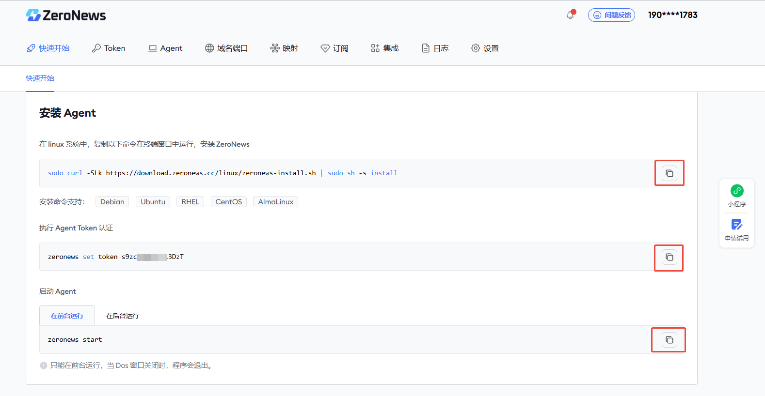This screenshot has width=765, height=396.
Task: Go to the Agent page
Action: (x=165, y=48)
